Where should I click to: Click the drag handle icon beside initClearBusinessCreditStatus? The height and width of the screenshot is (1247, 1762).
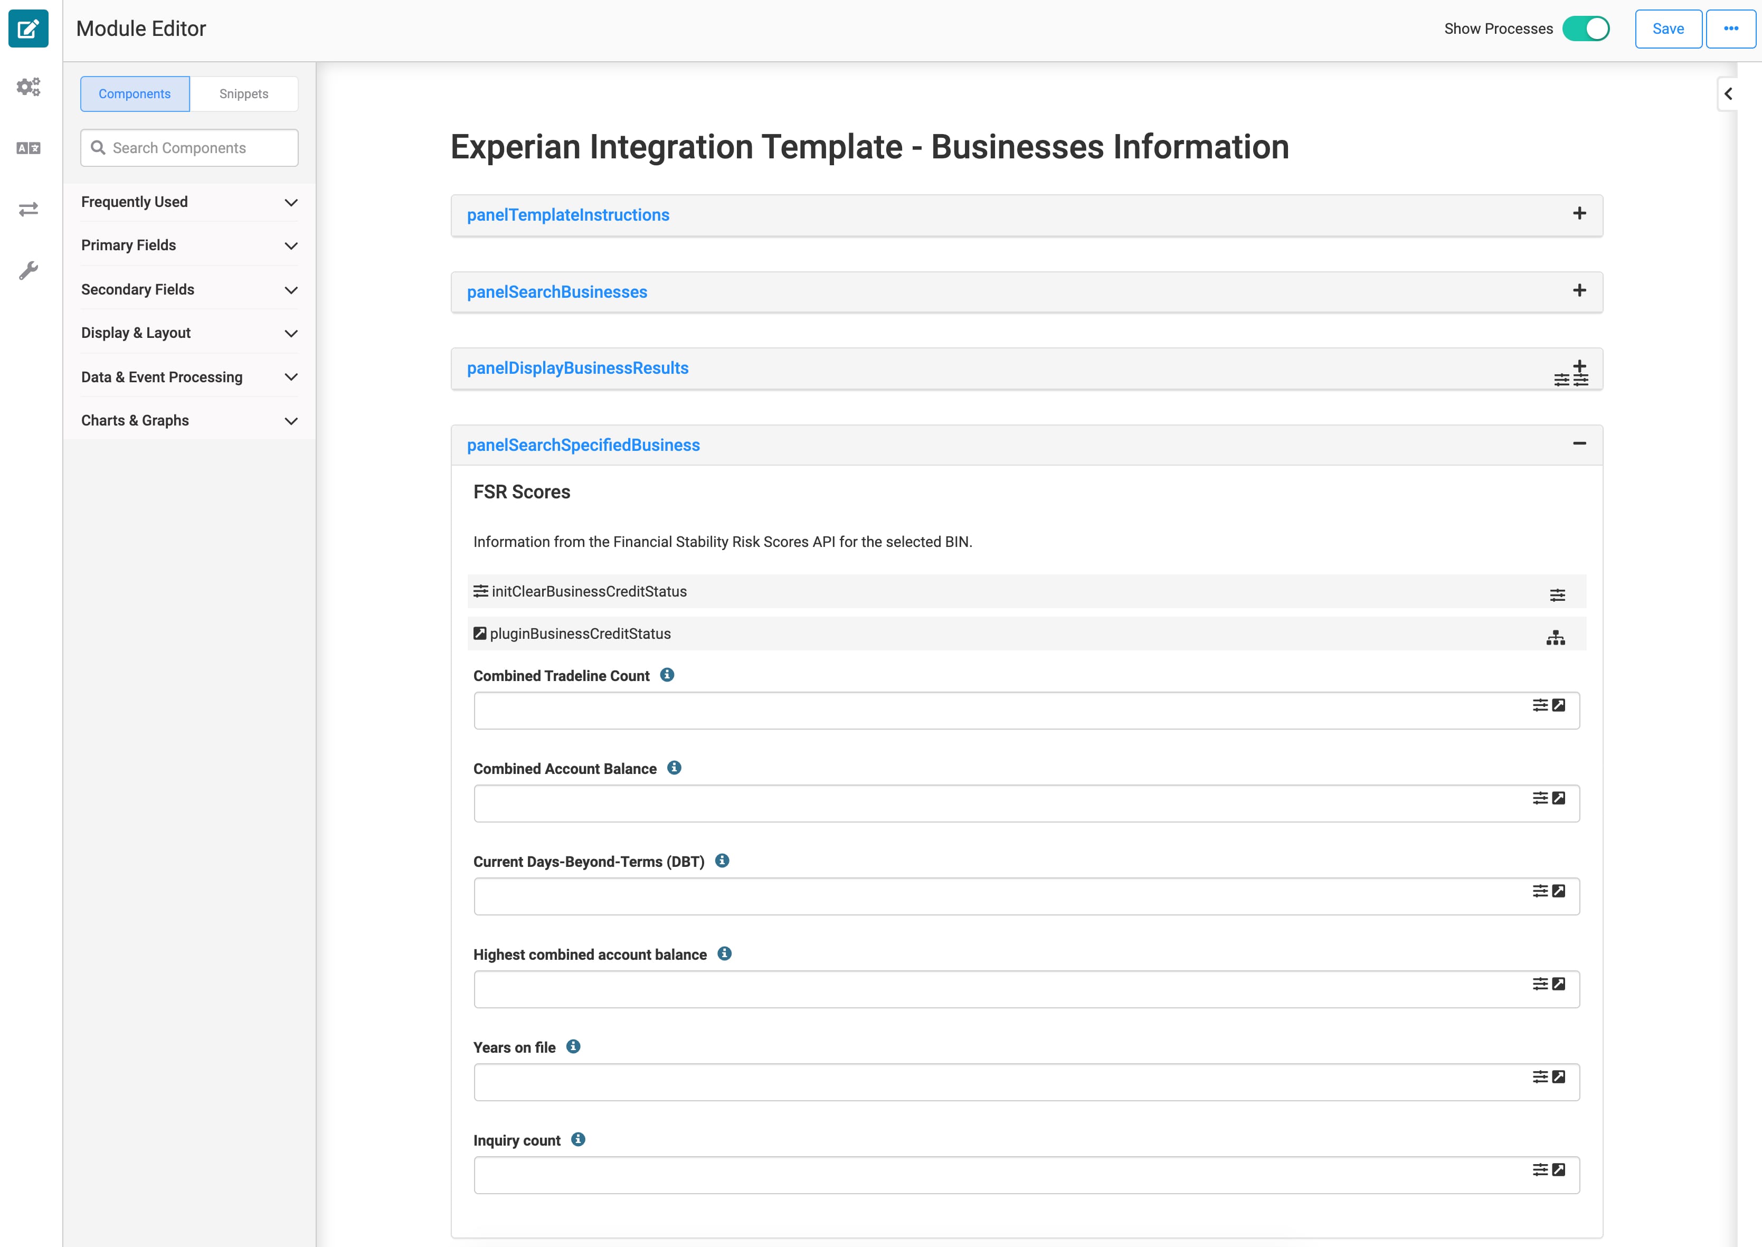point(480,590)
